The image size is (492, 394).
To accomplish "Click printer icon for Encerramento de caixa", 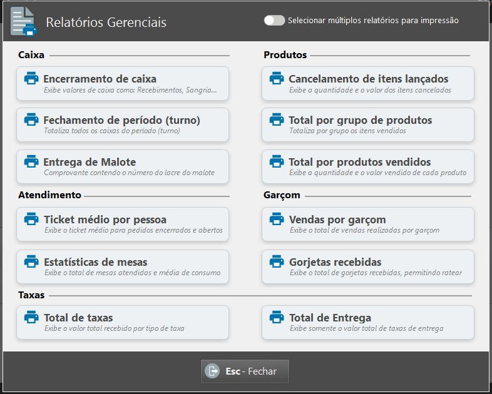I will [31, 79].
